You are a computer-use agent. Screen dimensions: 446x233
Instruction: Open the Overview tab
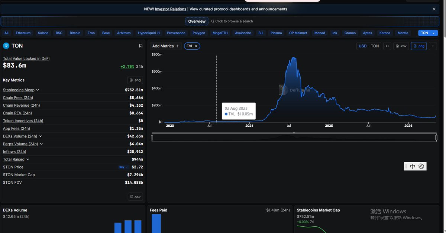tap(197, 21)
